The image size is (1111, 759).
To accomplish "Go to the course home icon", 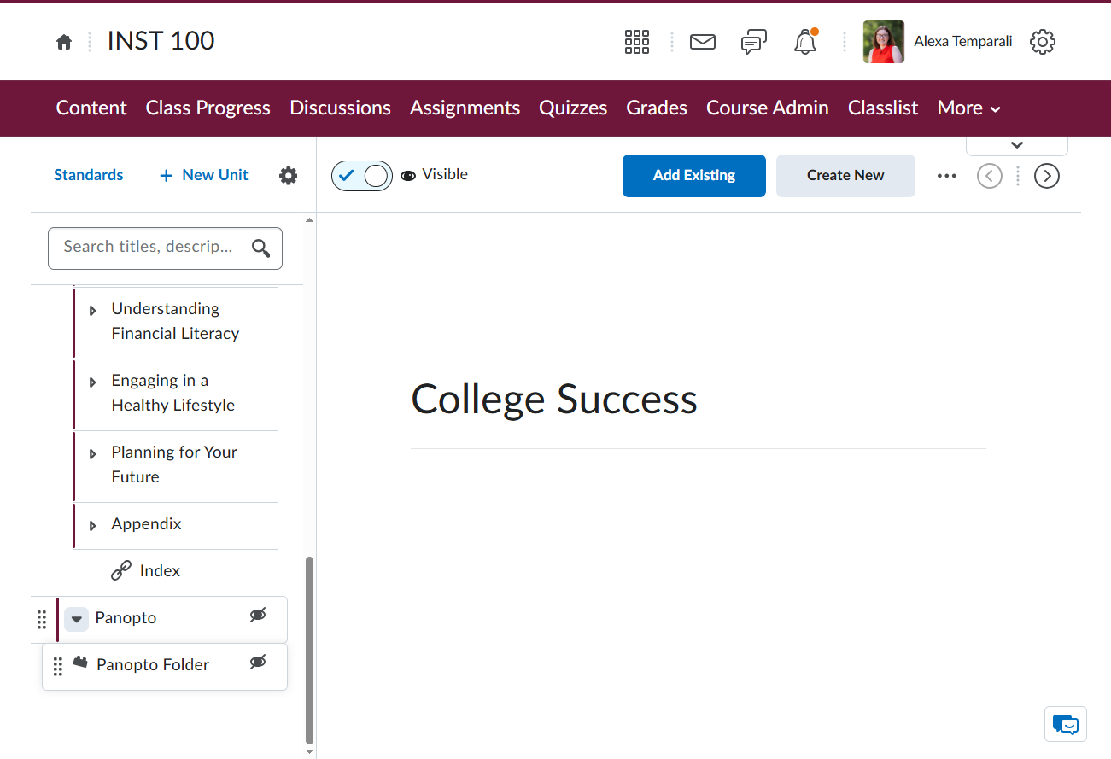I will [x=64, y=42].
